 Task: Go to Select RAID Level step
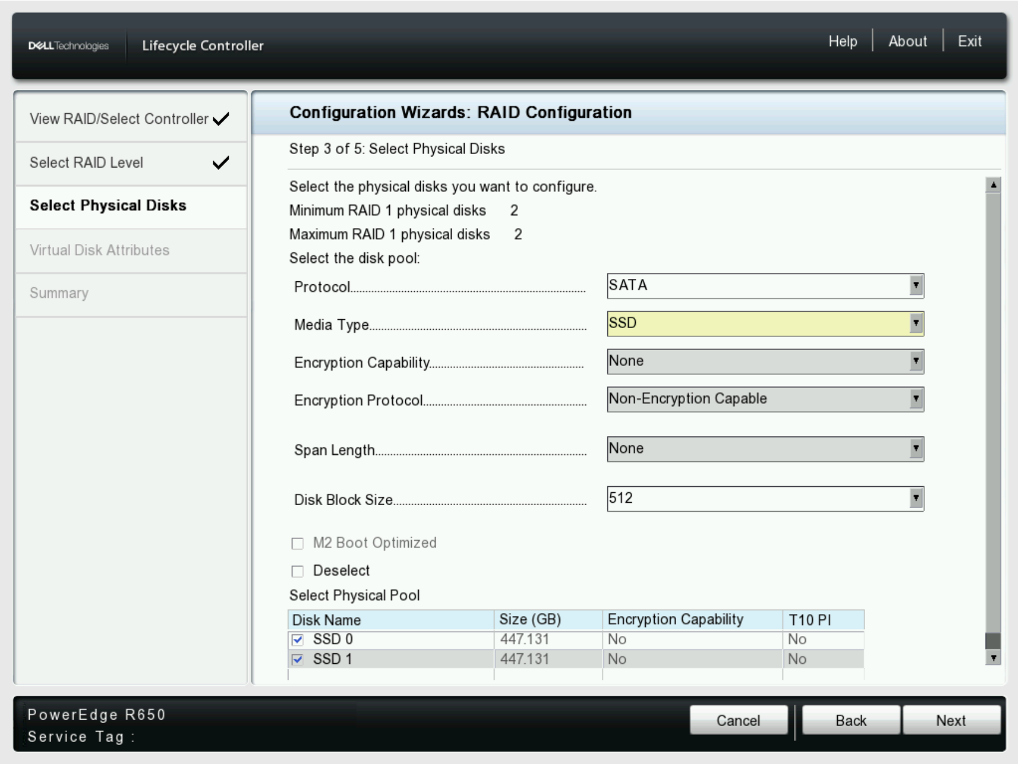tap(87, 163)
